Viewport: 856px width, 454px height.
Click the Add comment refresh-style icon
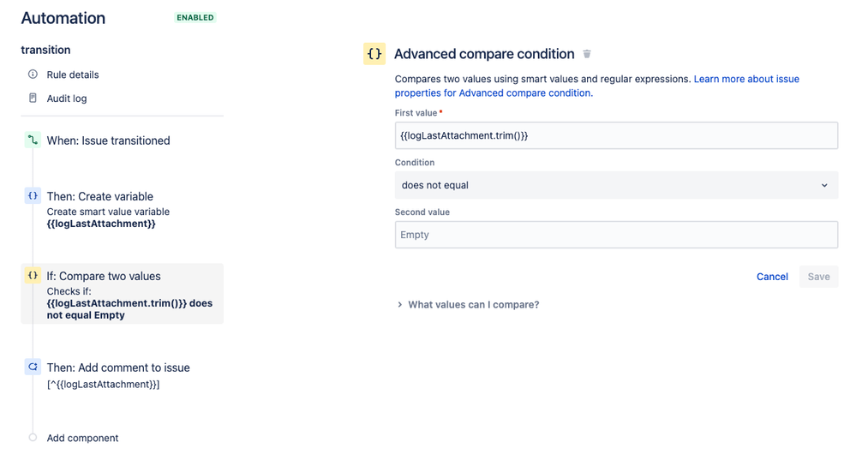(33, 367)
